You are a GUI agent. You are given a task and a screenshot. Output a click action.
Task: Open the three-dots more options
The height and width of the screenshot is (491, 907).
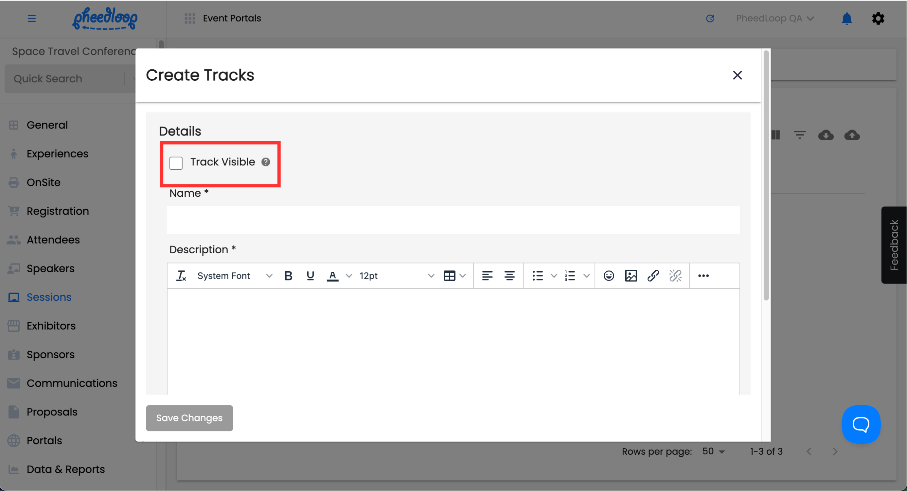click(703, 276)
